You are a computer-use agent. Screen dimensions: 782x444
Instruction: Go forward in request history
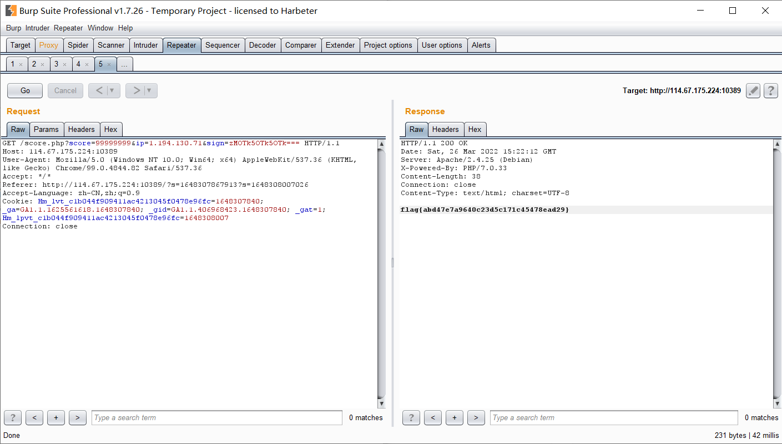[x=135, y=91]
